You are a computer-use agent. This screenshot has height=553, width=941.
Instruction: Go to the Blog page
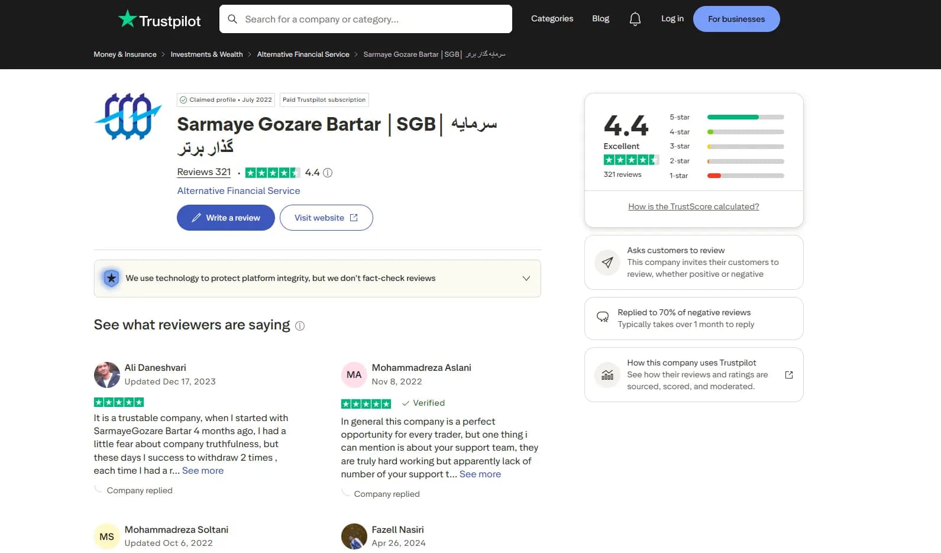(x=600, y=19)
